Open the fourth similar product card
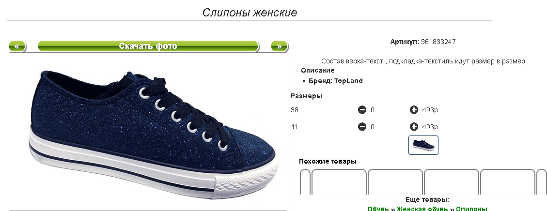The height and width of the screenshot is (211, 547). [x=508, y=182]
